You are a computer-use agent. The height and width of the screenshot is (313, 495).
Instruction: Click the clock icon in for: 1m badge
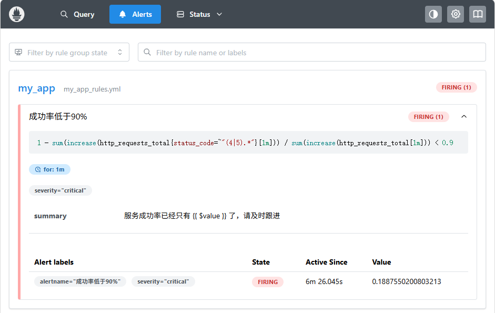point(38,169)
